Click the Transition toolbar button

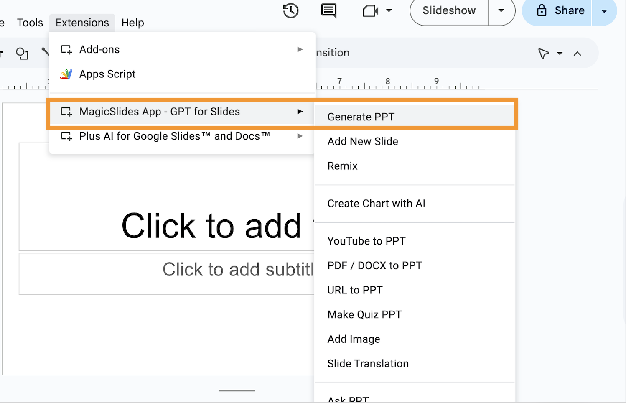[x=332, y=53]
